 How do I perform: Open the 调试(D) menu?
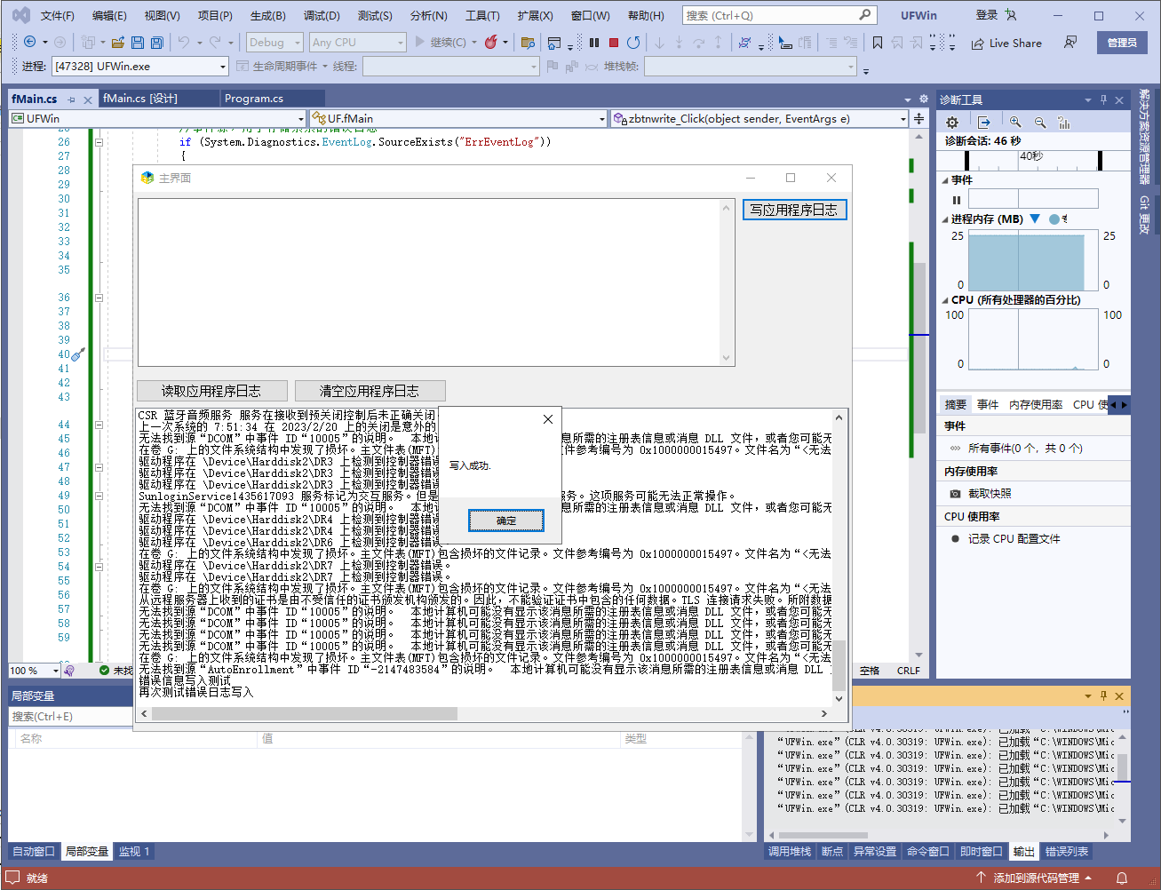[x=322, y=16]
